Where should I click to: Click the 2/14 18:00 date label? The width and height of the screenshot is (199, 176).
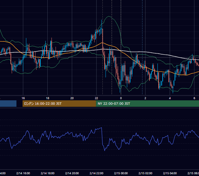(x=48, y=173)
